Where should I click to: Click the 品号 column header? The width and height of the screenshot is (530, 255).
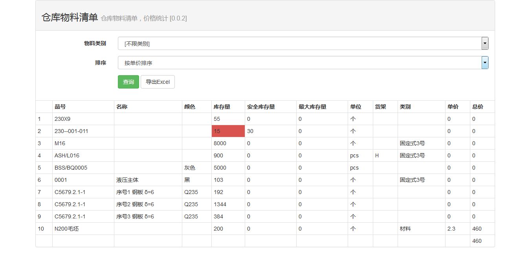(x=60, y=107)
